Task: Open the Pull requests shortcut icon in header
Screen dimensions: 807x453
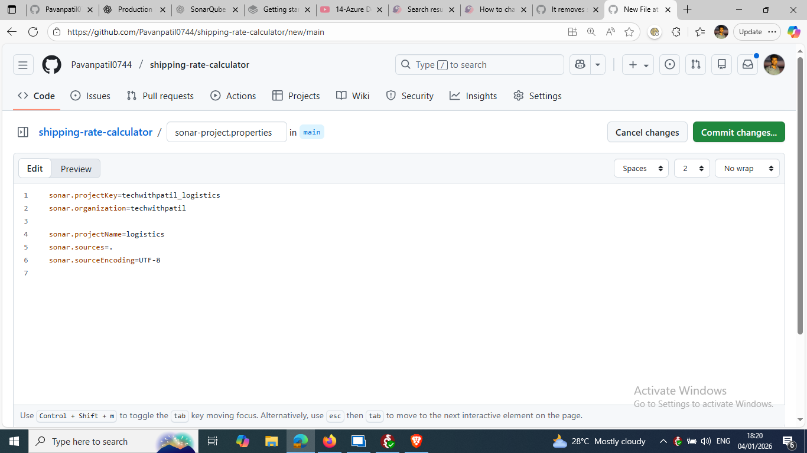Action: coord(696,65)
